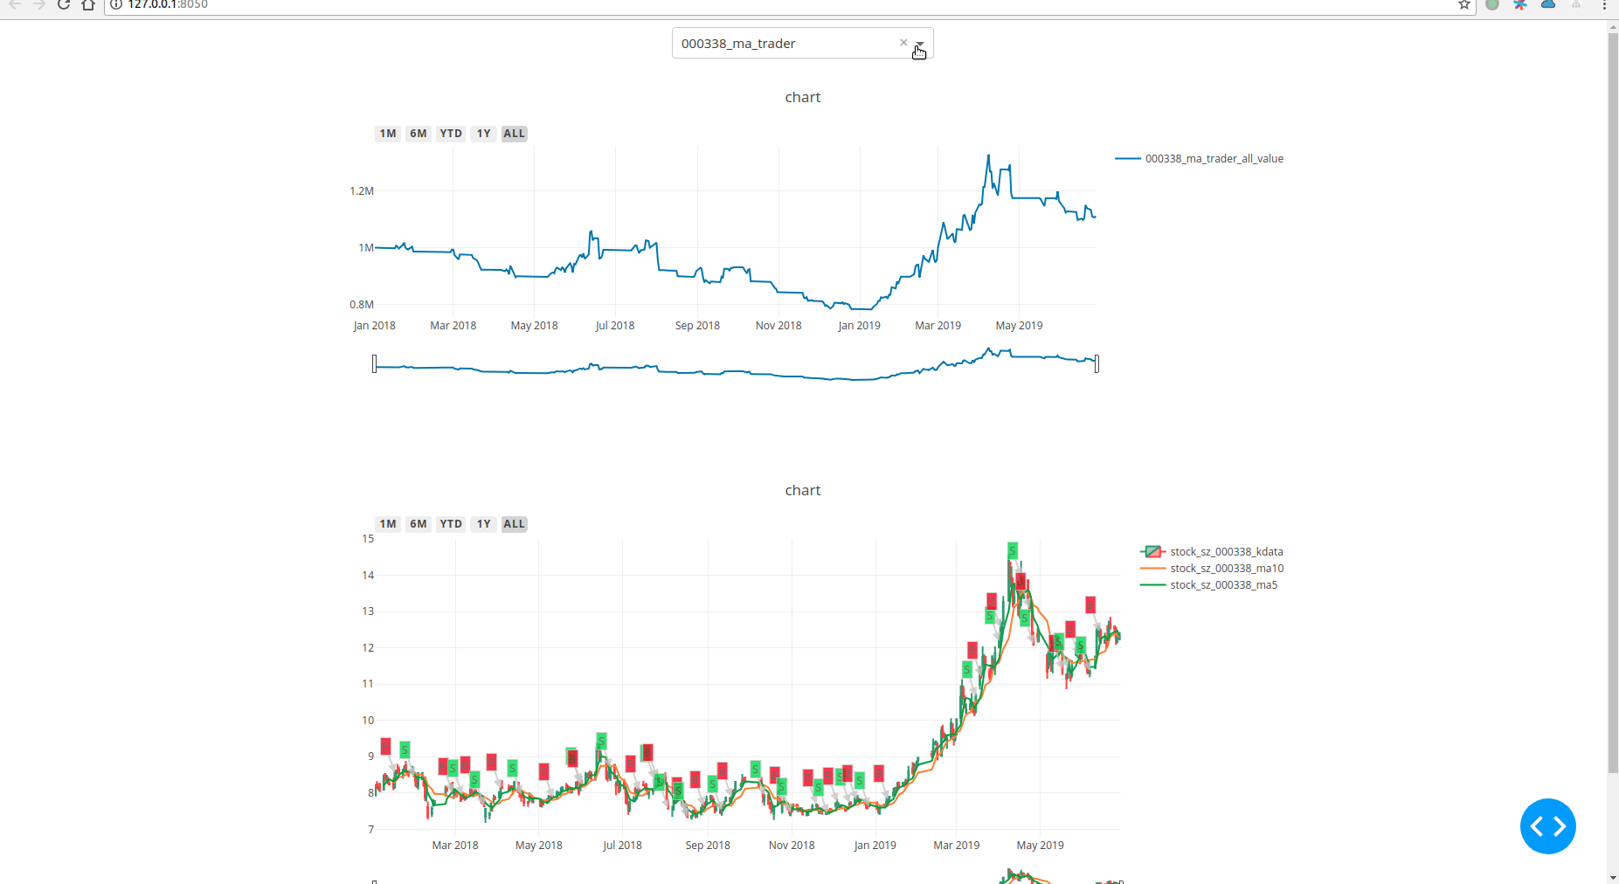Click 1.2M label on top chart y-axis

[362, 191]
